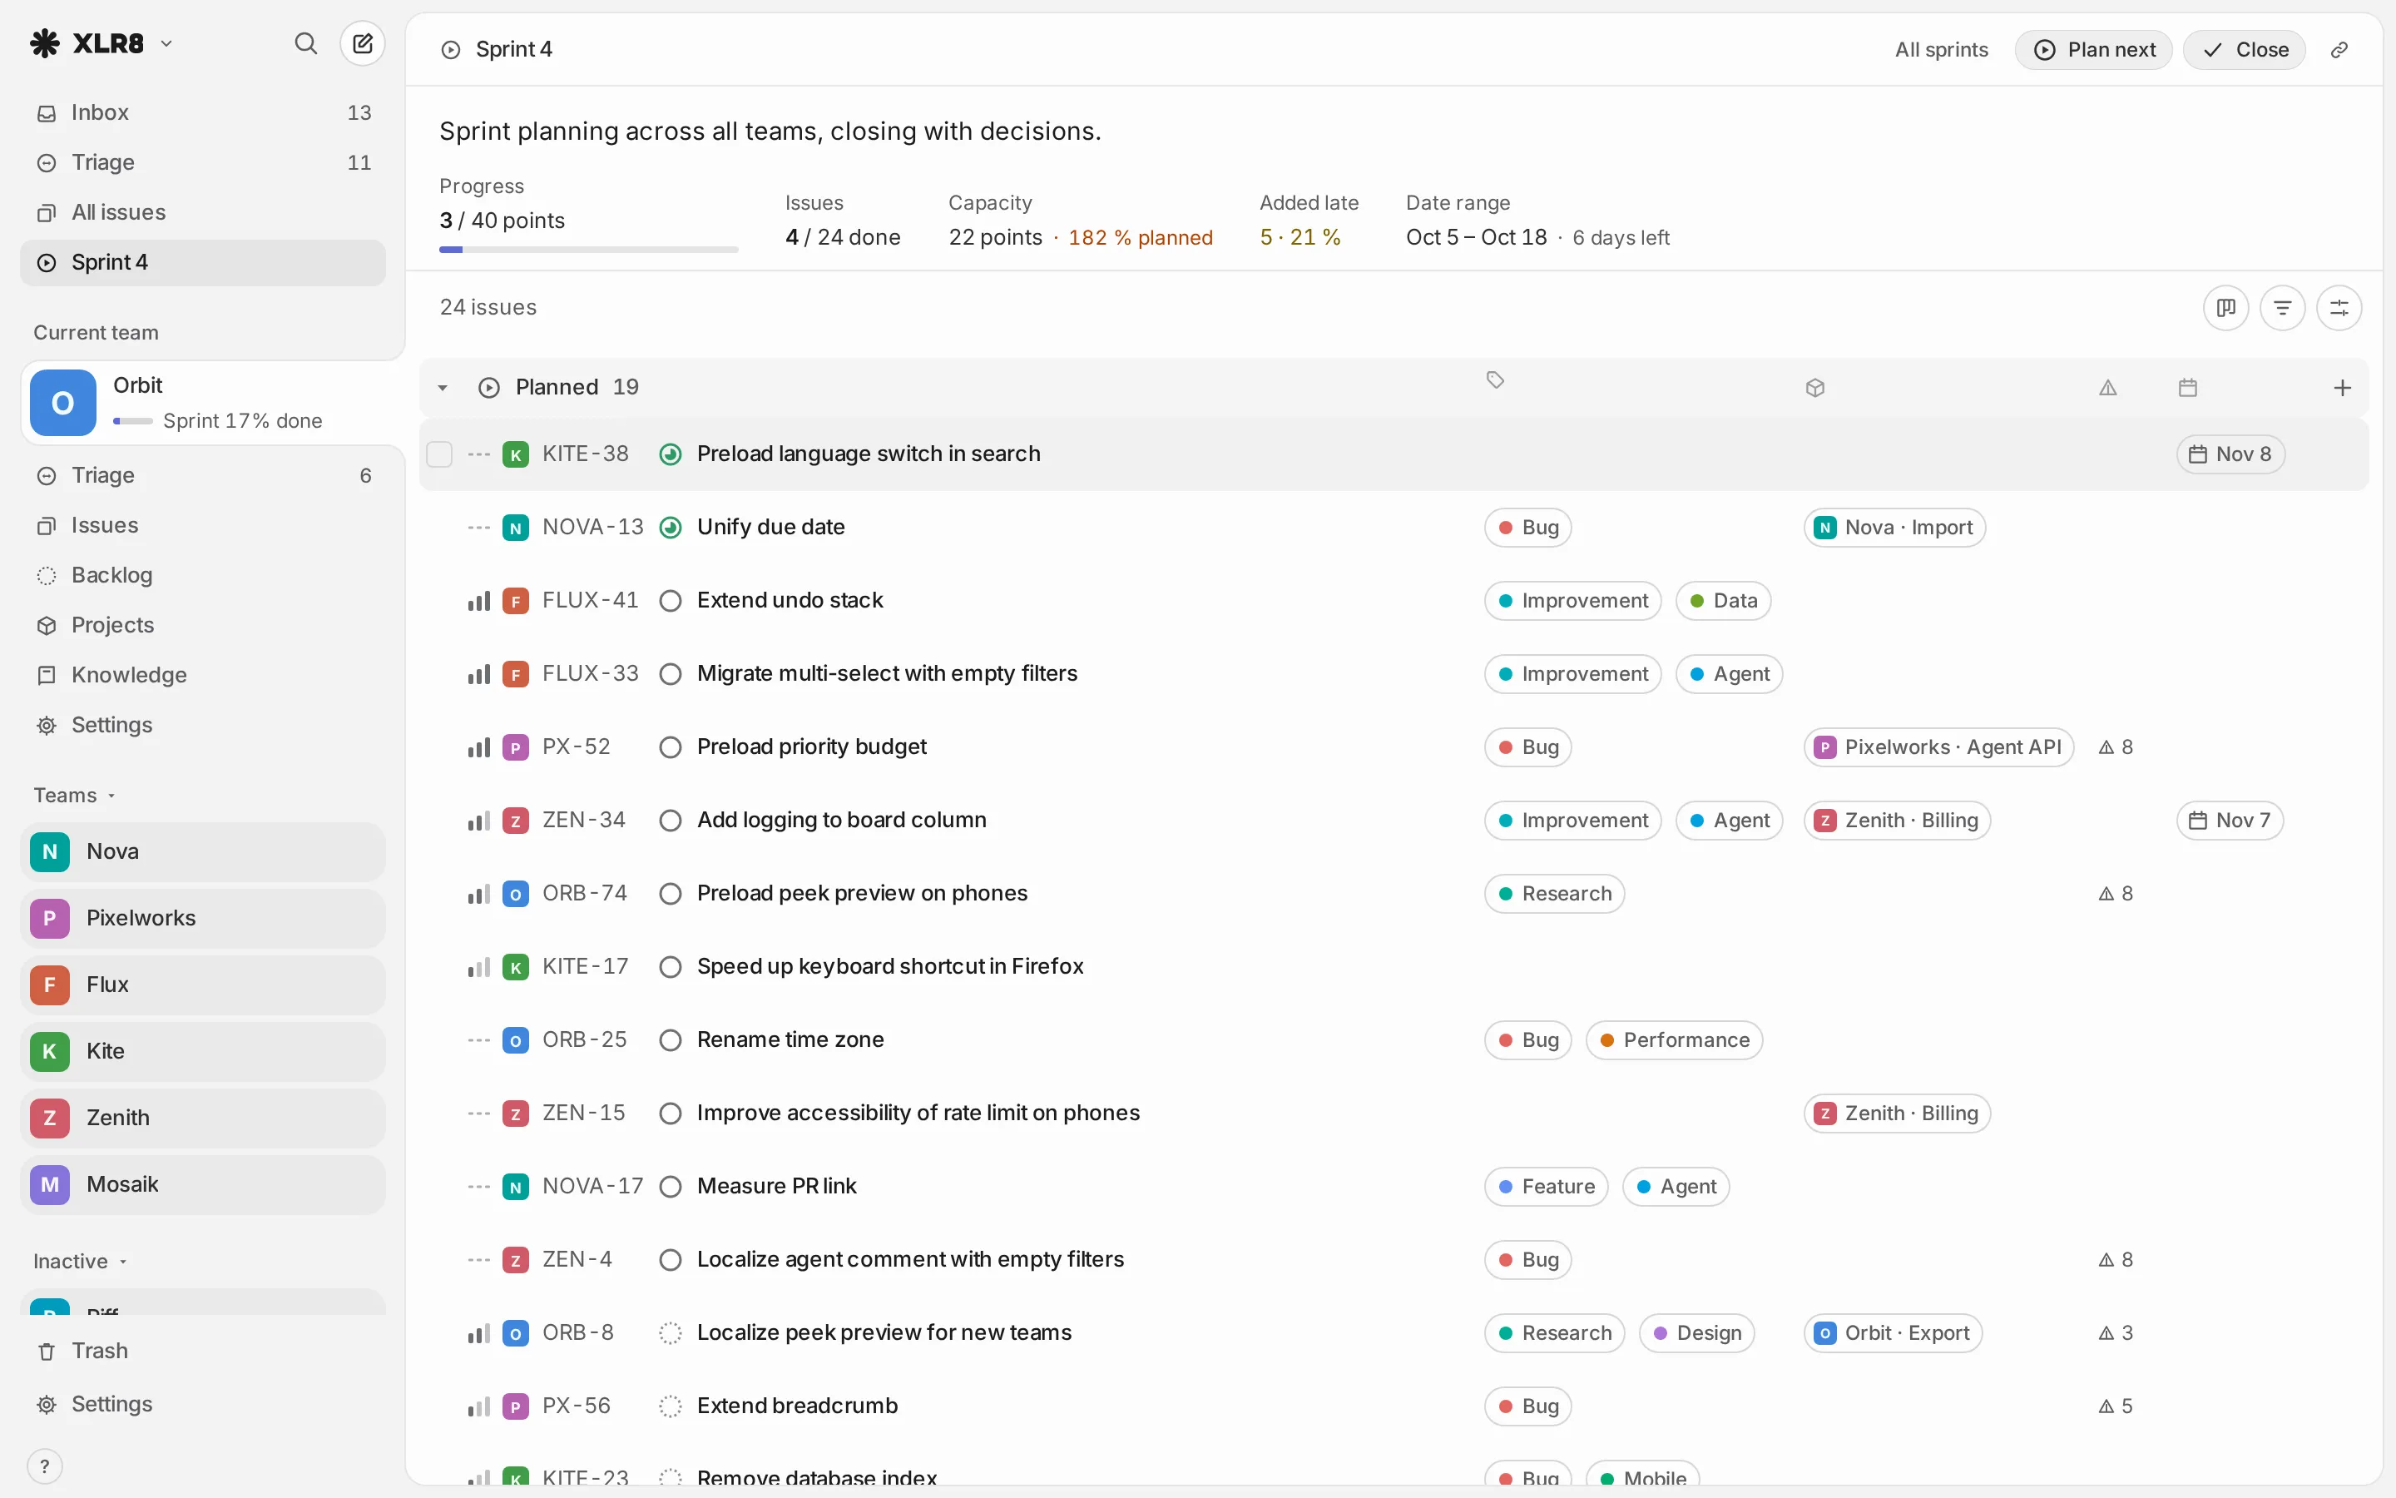Click the compose new issue icon
2396x1498 pixels.
(363, 43)
